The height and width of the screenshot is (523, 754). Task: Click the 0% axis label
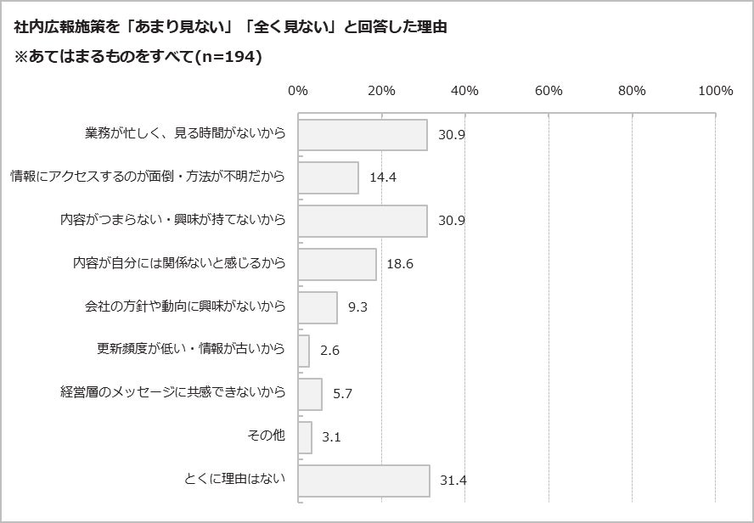click(x=298, y=90)
